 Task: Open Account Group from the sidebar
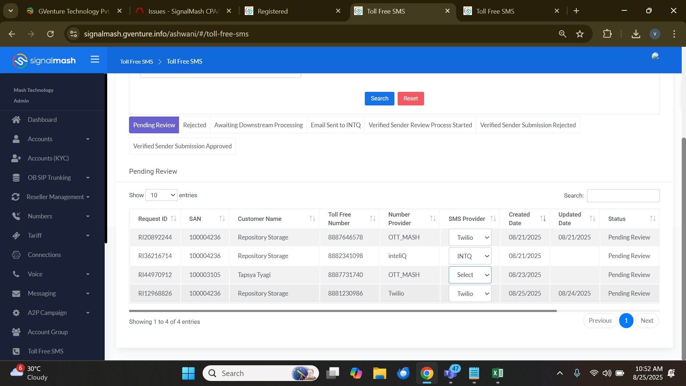(x=48, y=332)
